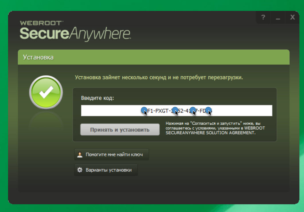Click the gear icon beside Варианты установки
Viewport: 304px width, 212px height.
[80, 170]
